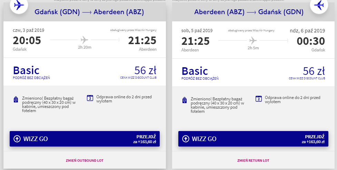Screen dimensions: 337x170
Task: Click the backpack baggage icon for outbound flight
Action: [15, 100]
